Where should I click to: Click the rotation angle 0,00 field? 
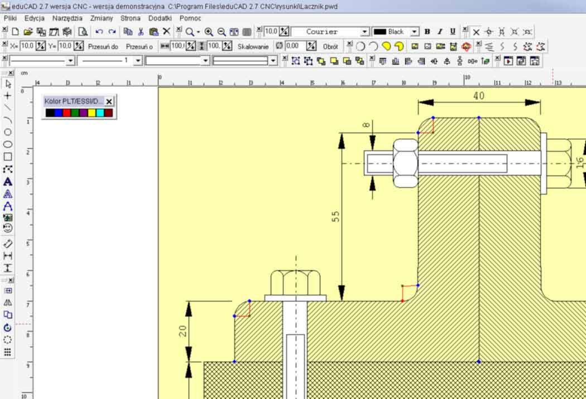(x=295, y=46)
